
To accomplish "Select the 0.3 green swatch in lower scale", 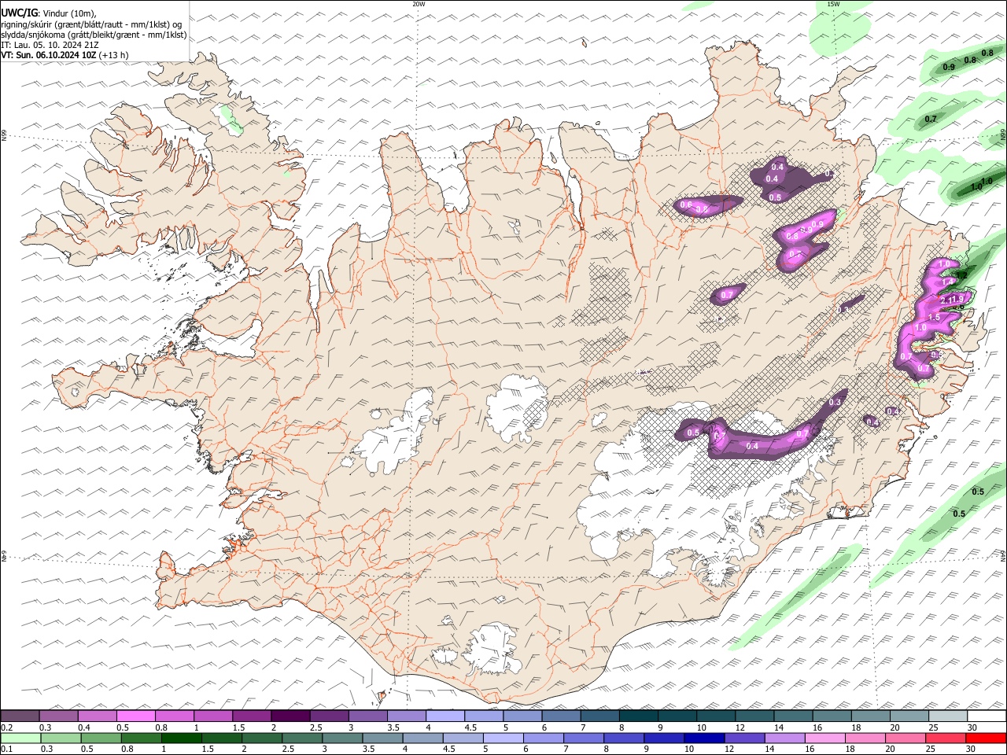I will (x=61, y=738).
